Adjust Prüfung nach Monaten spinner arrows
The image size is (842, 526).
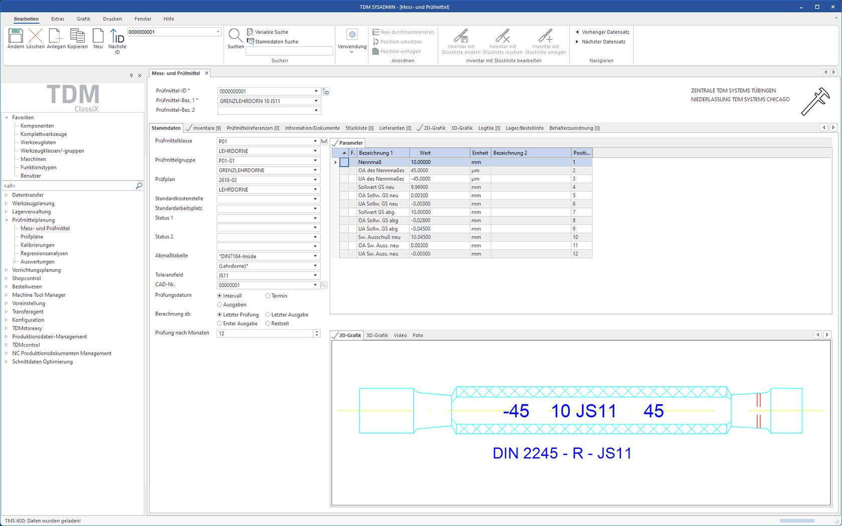pyautogui.click(x=317, y=333)
